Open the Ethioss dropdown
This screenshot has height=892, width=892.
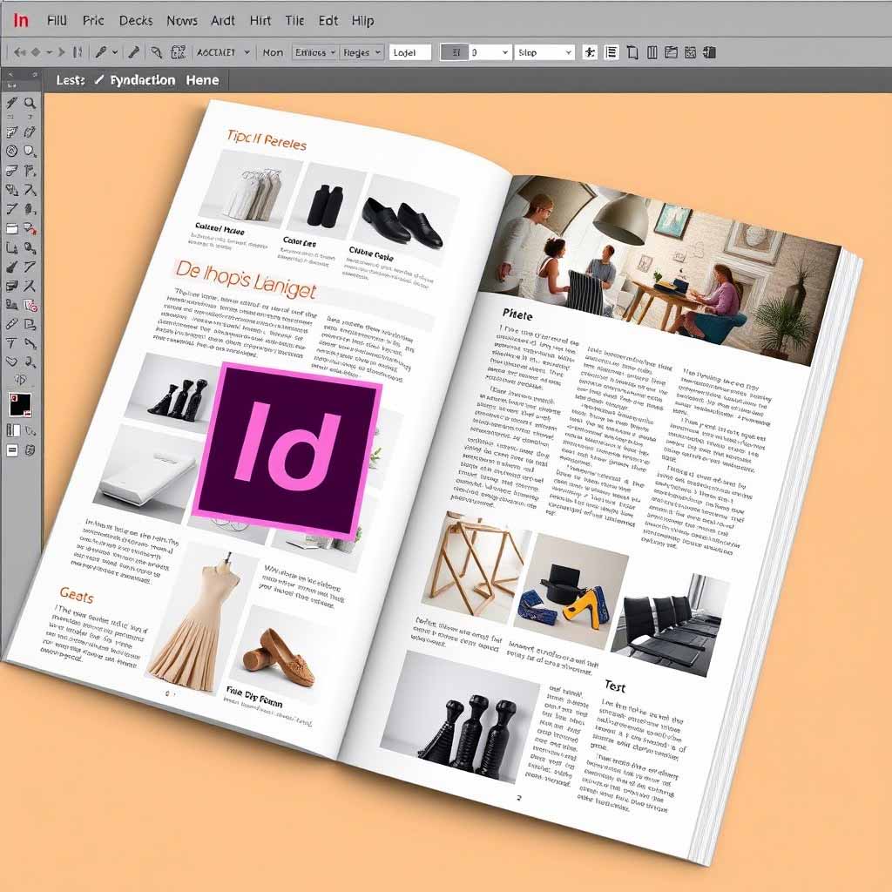(x=314, y=52)
